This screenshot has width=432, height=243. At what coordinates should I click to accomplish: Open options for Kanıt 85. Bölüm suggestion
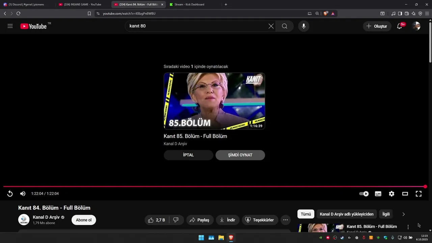coord(408,227)
